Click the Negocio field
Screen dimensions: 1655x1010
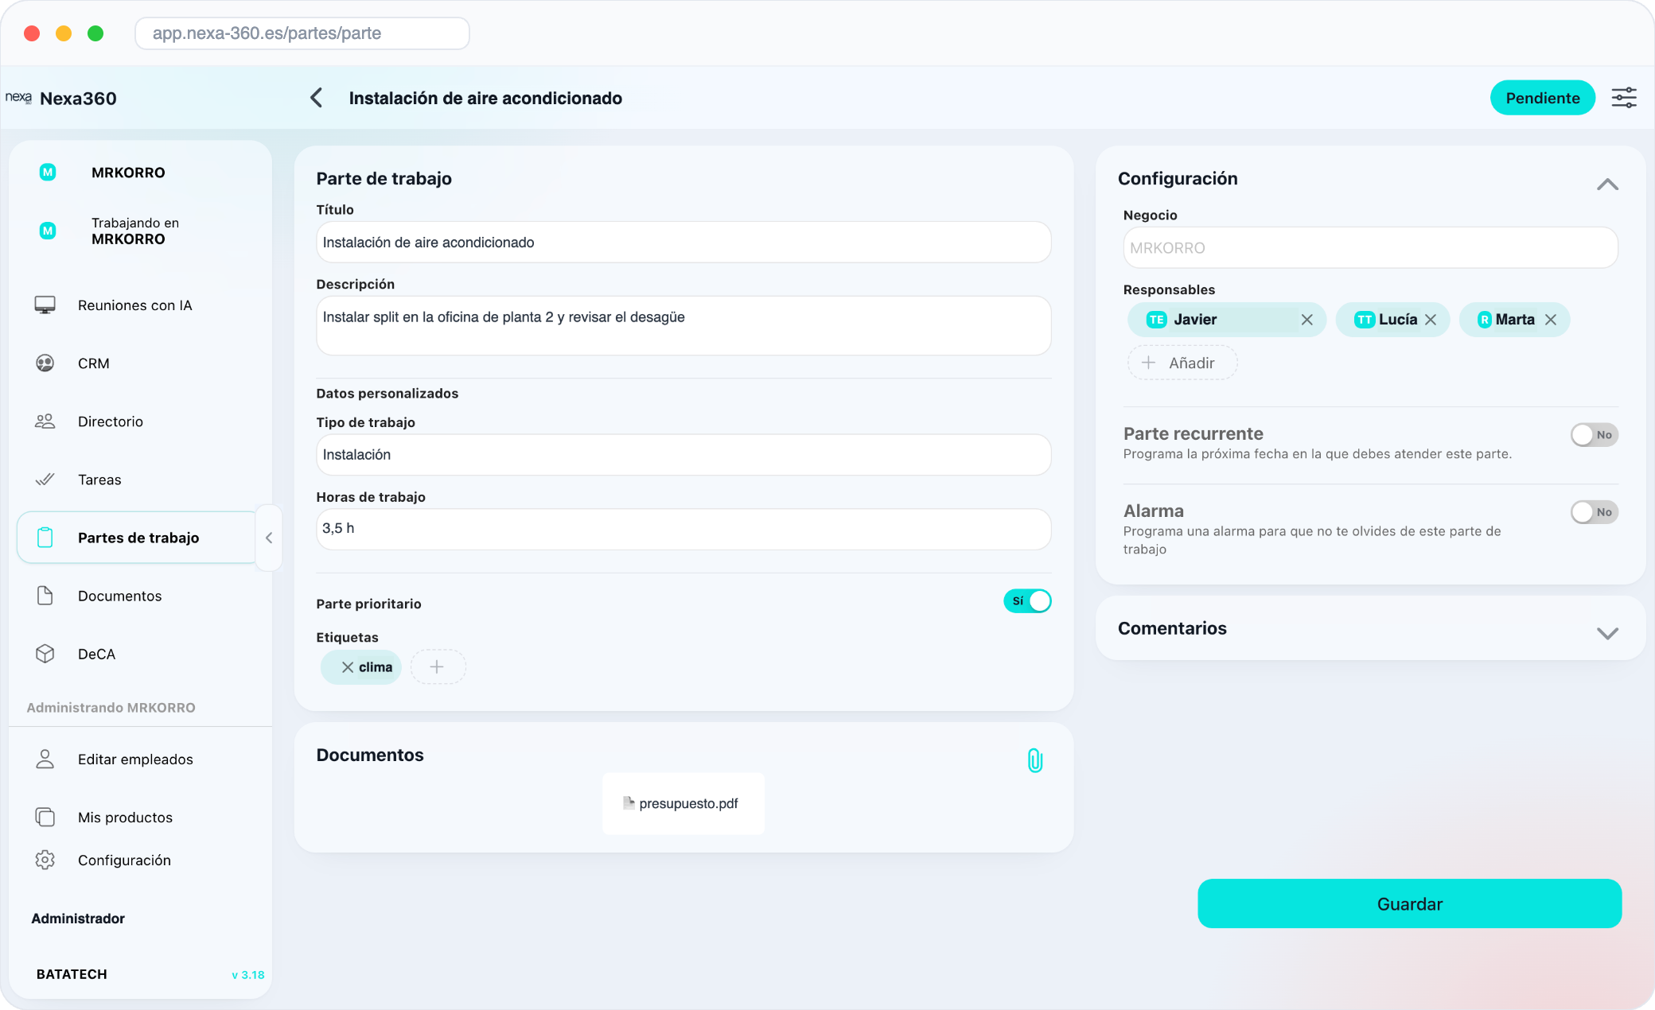1370,248
